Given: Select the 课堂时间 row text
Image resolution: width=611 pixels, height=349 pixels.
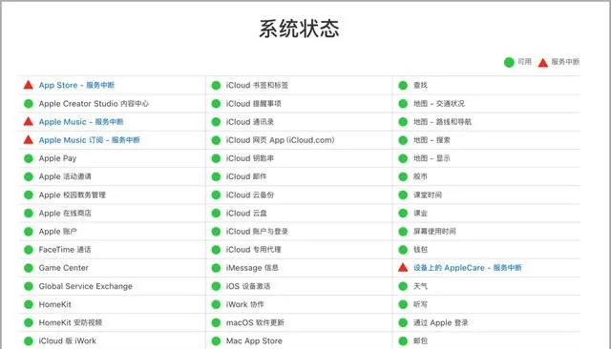Looking at the screenshot, I should click(428, 195).
